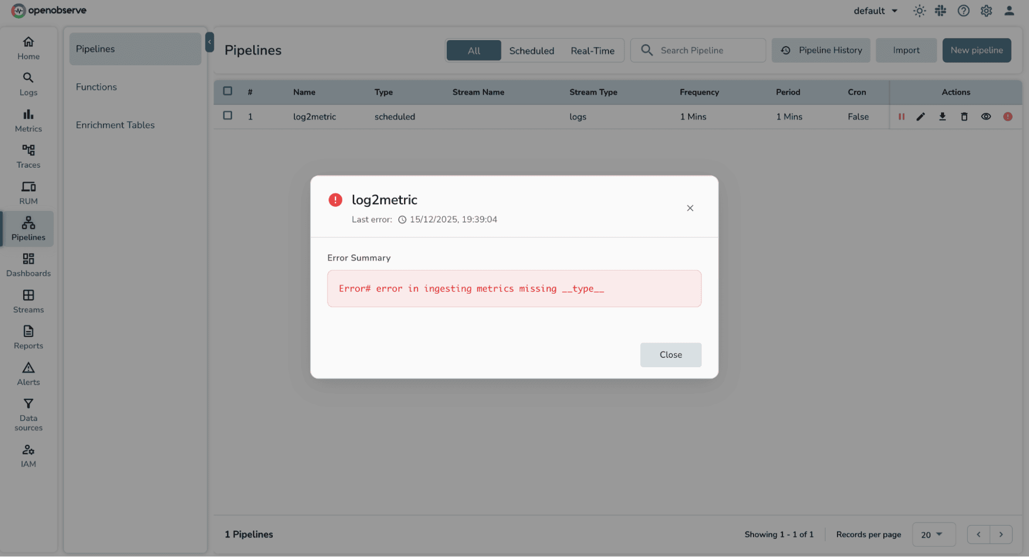Image resolution: width=1029 pixels, height=557 pixels.
Task: Edit log2metric using the pencil icon
Action: [921, 117]
